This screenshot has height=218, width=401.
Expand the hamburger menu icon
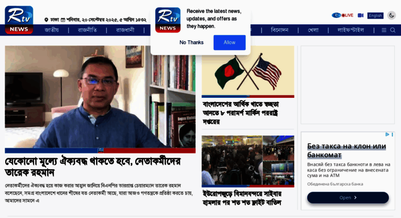[x=384, y=30]
